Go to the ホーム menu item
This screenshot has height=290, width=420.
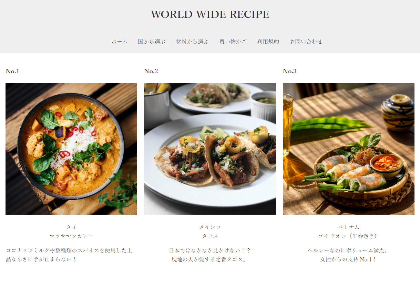(119, 42)
